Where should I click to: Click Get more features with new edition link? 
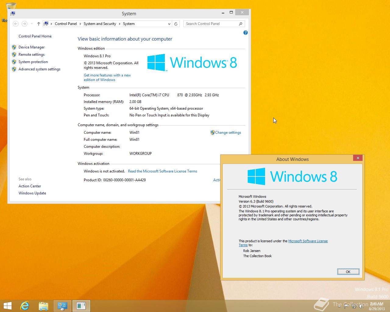coord(107,77)
